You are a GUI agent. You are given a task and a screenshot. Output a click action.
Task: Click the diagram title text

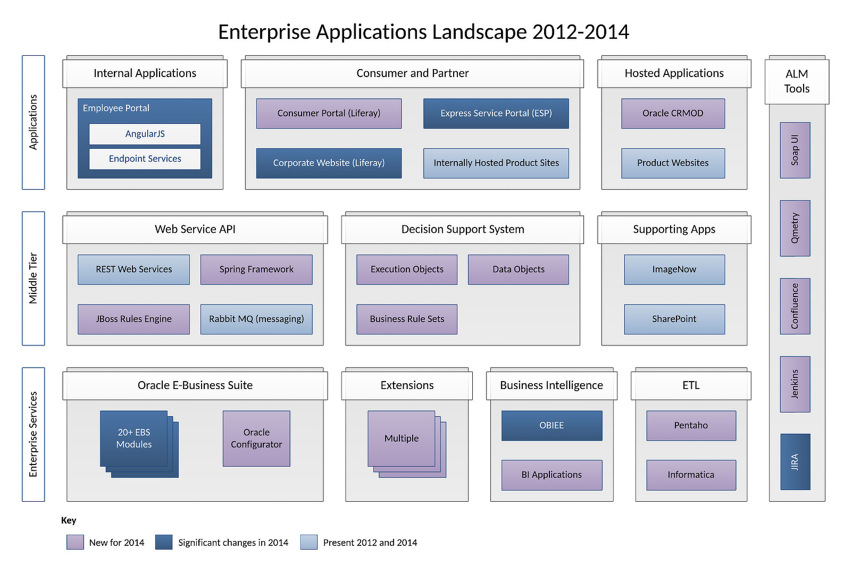tap(423, 32)
